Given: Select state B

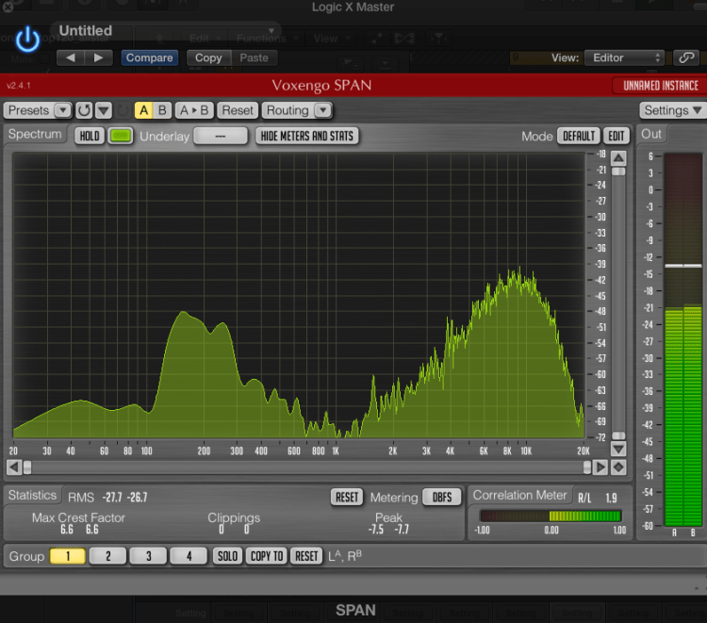Looking at the screenshot, I should click(x=162, y=110).
